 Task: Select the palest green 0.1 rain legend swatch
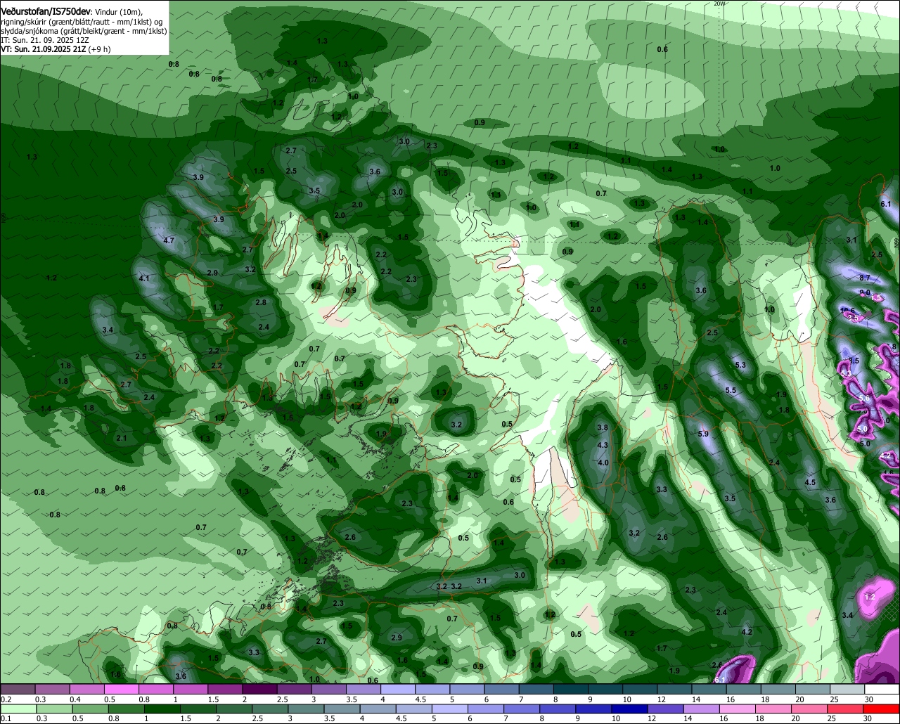18,709
